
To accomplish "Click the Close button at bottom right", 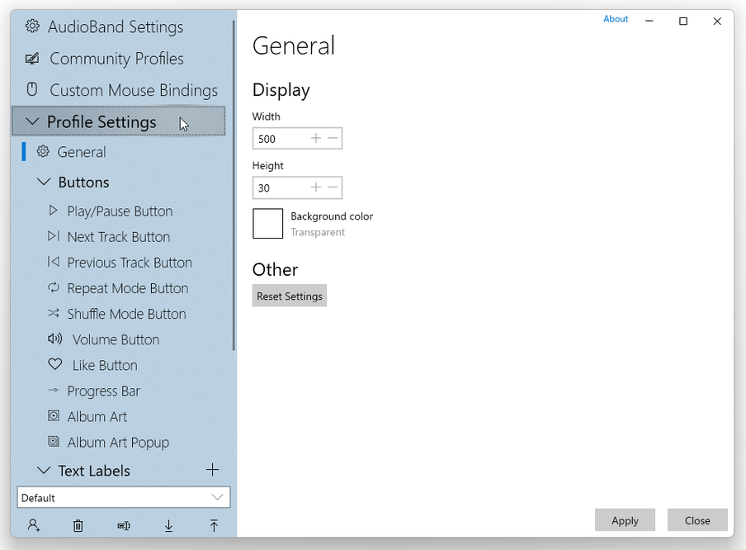I will (x=697, y=520).
